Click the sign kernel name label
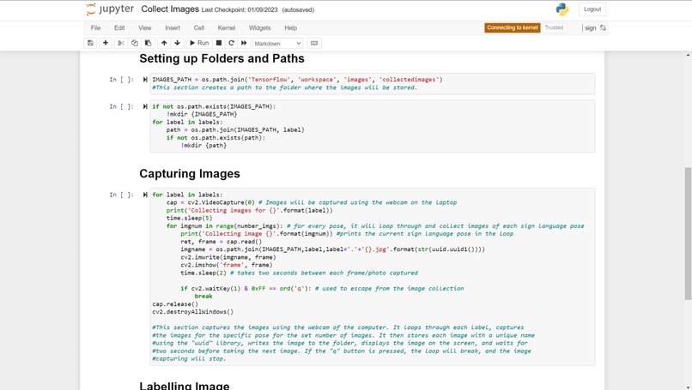Viewport: 692px width, 390px height. coord(591,27)
